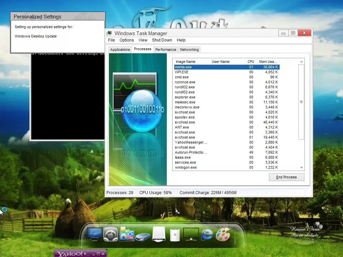Select the mscorsvw.exe process
Image resolution: width=343 pixels, height=257 pixels.
pos(227,107)
